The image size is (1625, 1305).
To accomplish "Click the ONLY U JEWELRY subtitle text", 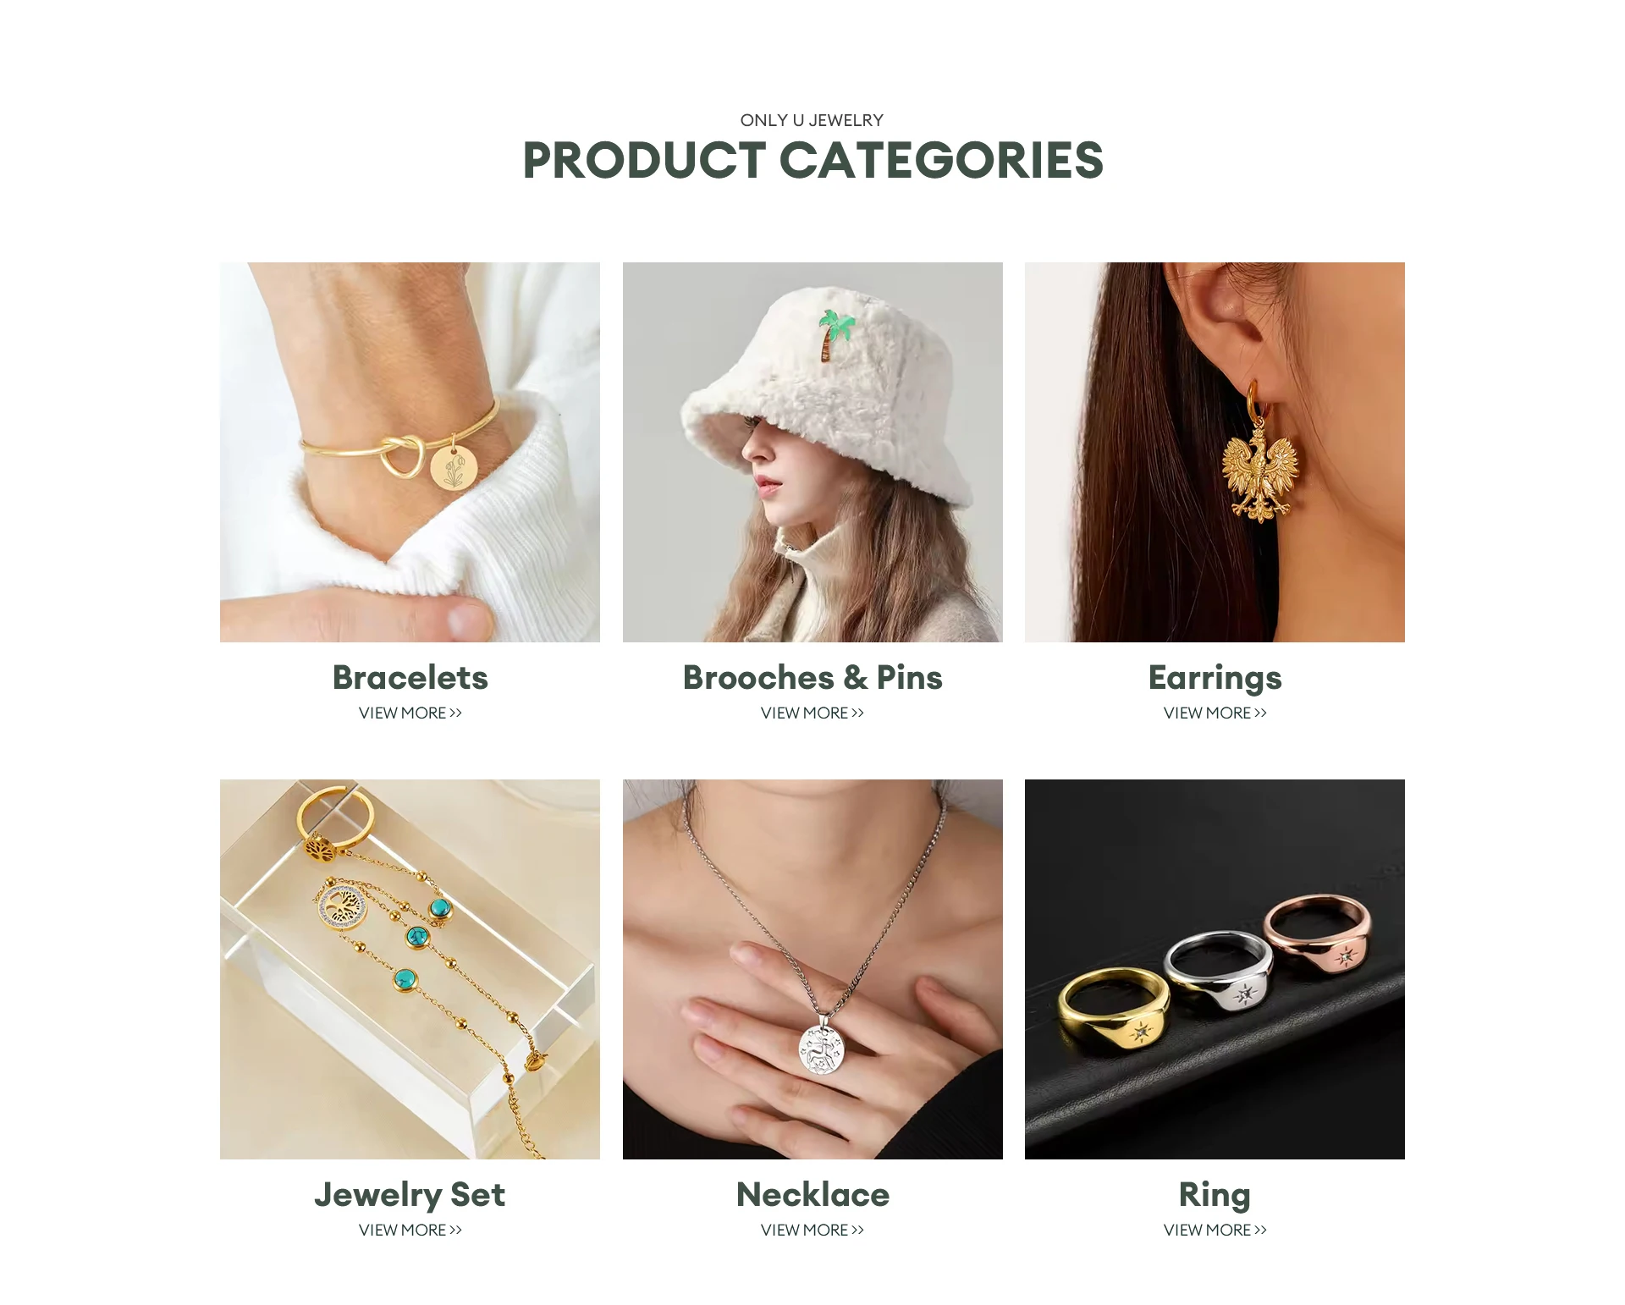I will point(812,120).
